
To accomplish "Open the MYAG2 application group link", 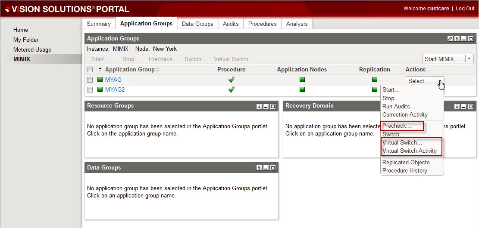I will pos(115,89).
